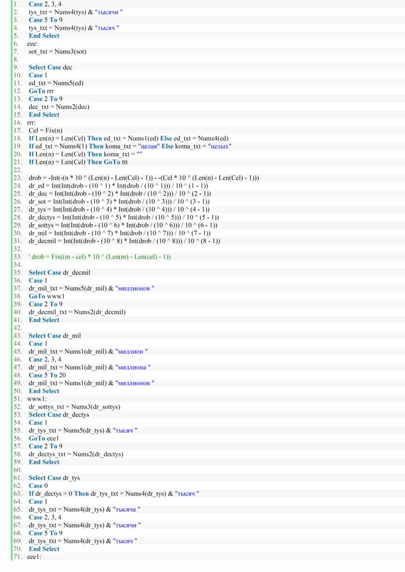The width and height of the screenshot is (405, 572).
Task: Click the line "Select Case dr_dectys"
Action: 59,415
